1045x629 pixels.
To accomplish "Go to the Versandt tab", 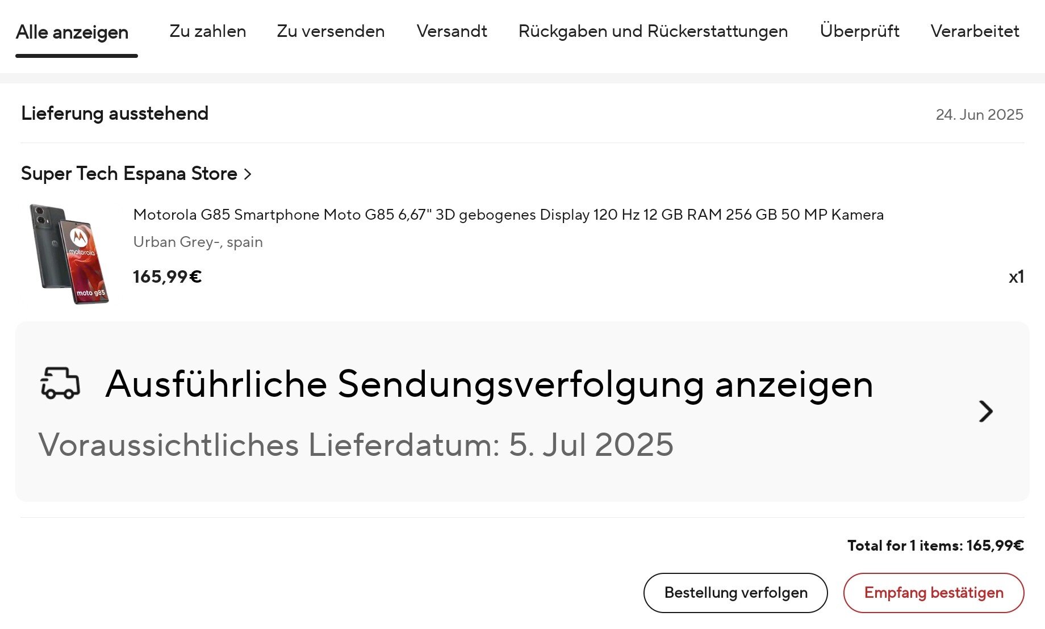I will coord(452,31).
